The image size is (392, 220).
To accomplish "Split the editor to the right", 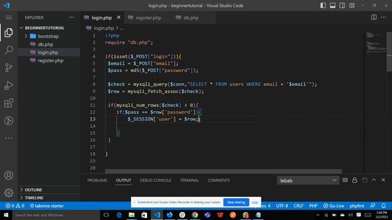I will [x=374, y=17].
